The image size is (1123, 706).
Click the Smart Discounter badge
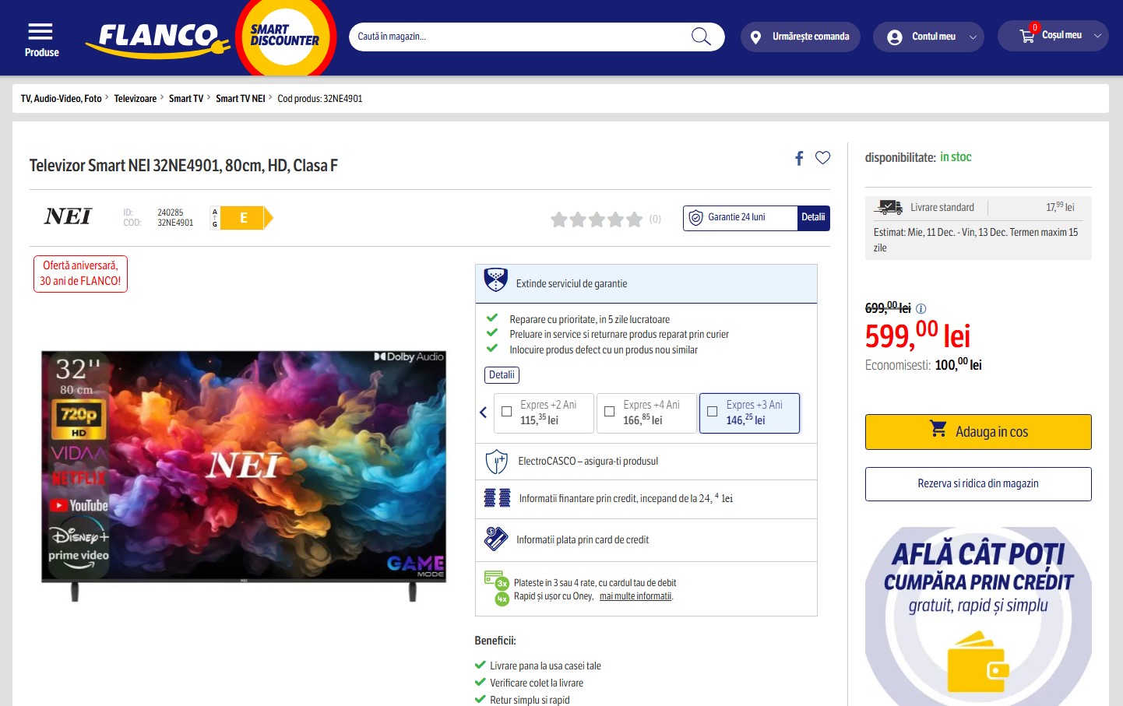(285, 36)
